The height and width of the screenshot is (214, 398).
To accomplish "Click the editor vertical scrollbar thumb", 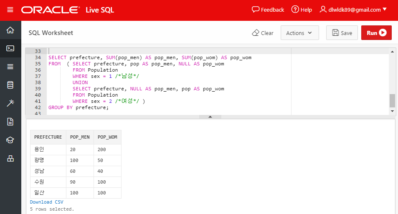I will click(x=392, y=101).
